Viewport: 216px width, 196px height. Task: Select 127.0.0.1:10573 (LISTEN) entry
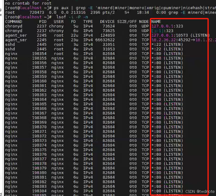(181, 35)
